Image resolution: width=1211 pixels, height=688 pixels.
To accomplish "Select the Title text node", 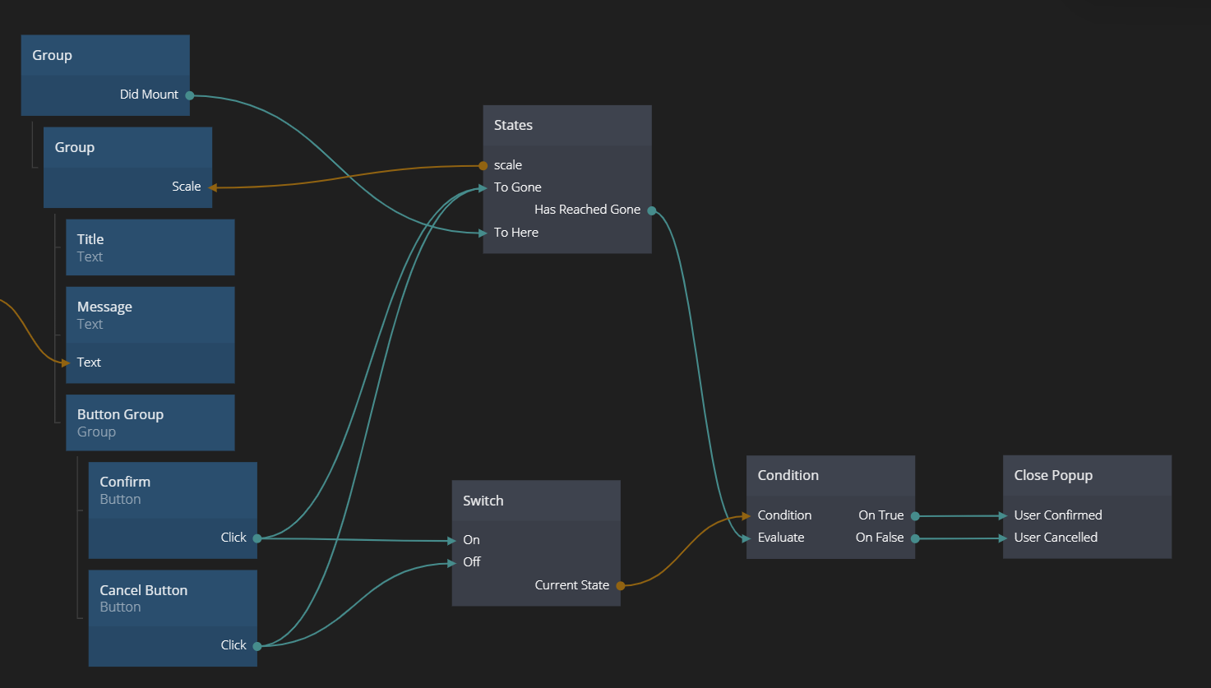I will coord(150,247).
